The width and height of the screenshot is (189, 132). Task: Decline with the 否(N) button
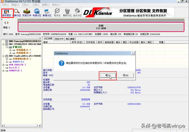coord(126,75)
